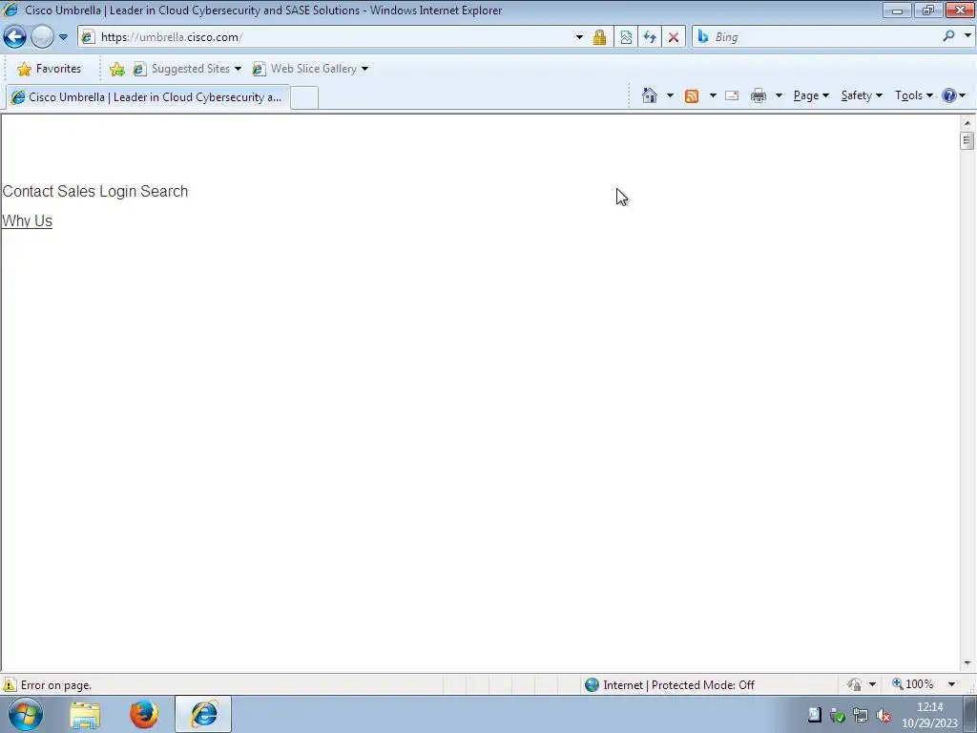
Task: Refresh the page with refresh icon
Action: tap(649, 37)
